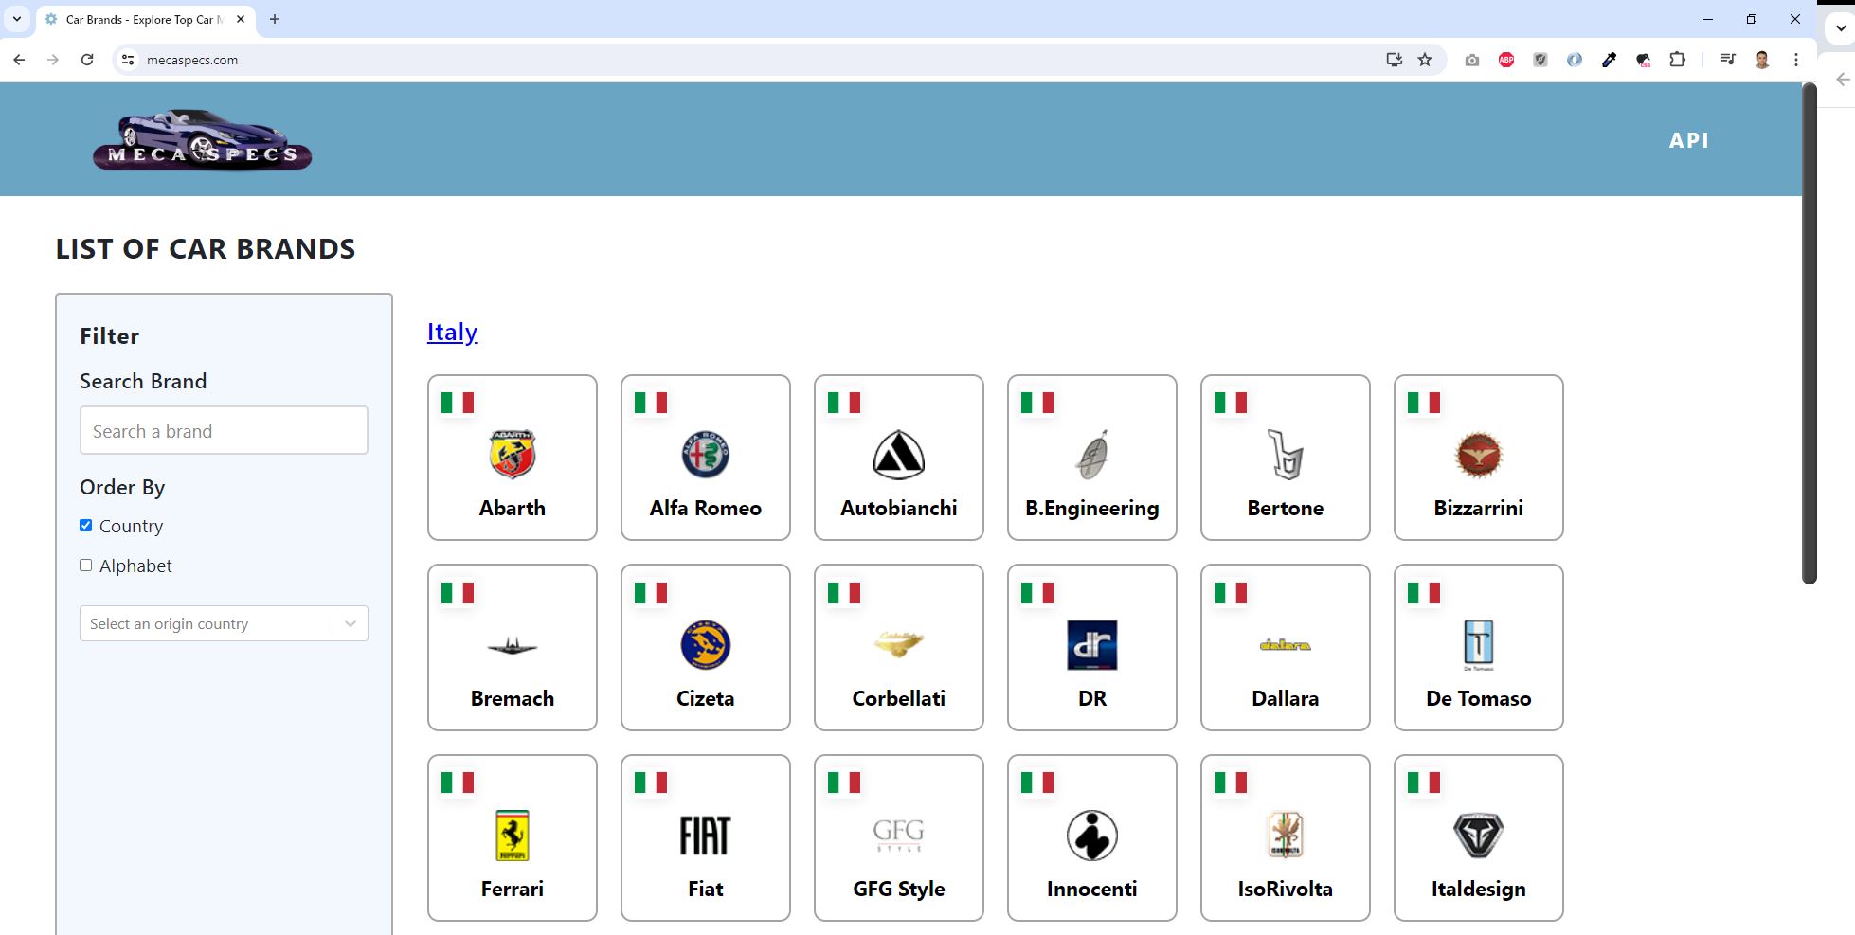This screenshot has height=935, width=1855.
Task: Open the B.Engineering logo
Action: click(x=1092, y=455)
